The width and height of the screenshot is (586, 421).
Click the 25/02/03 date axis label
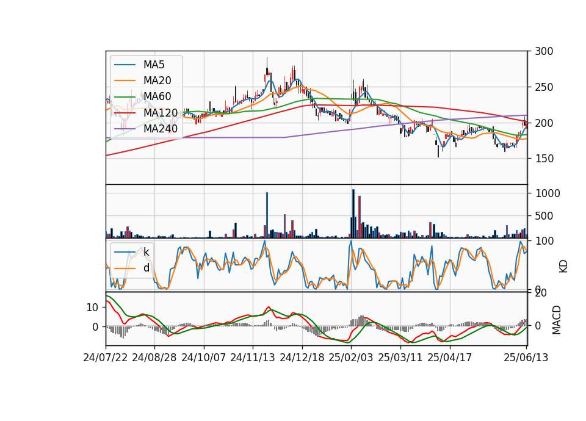(350, 358)
